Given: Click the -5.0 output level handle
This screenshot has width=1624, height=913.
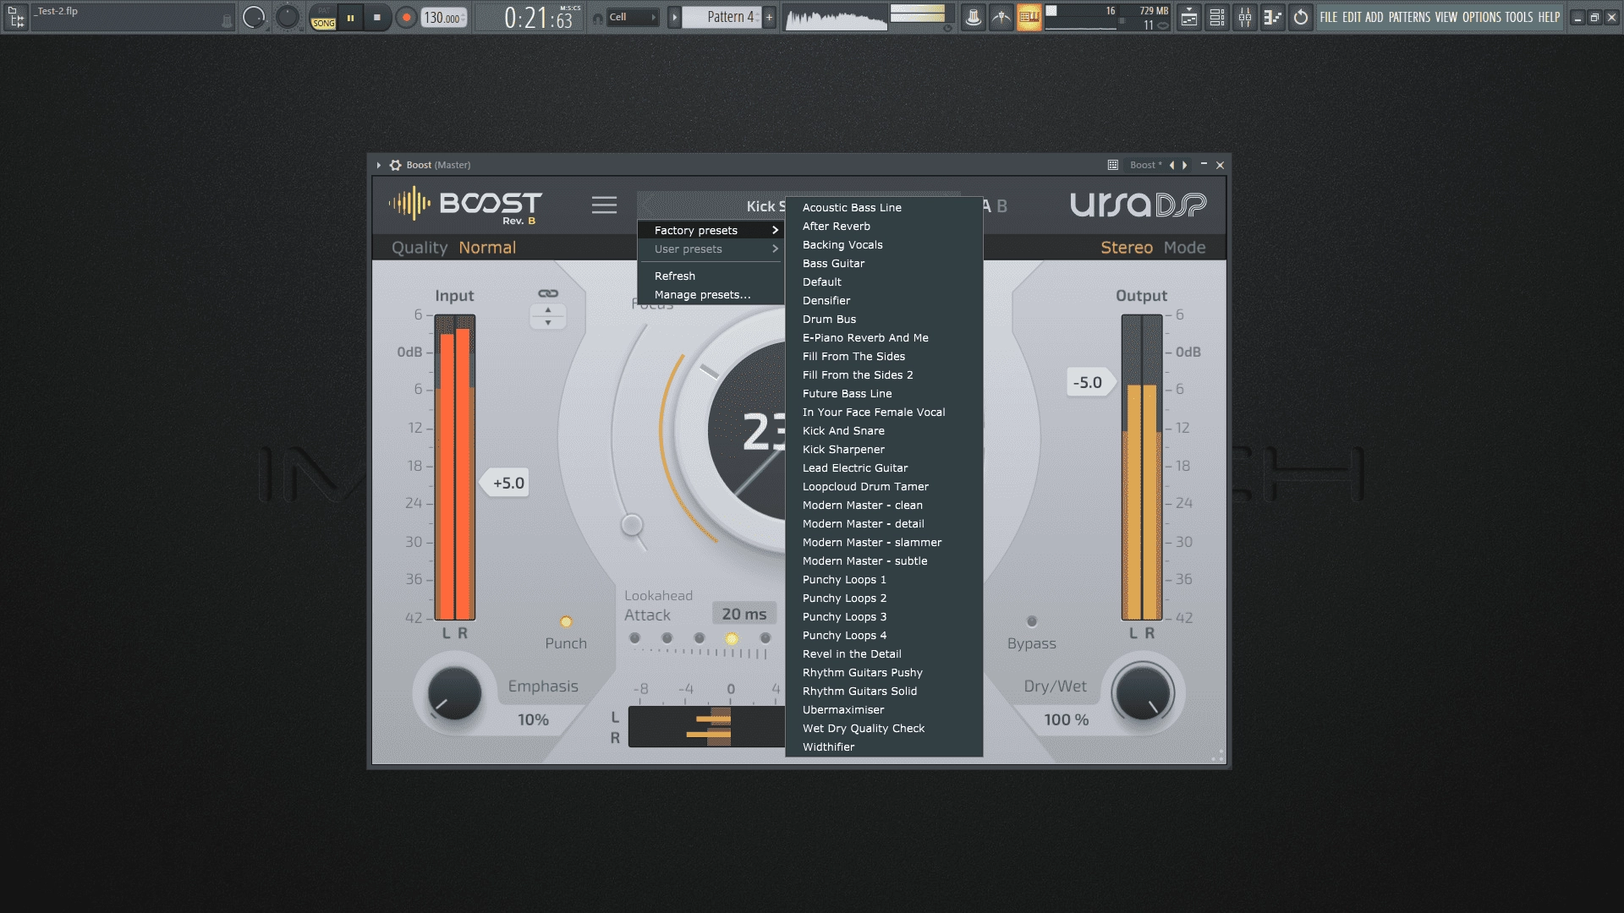Looking at the screenshot, I should click(x=1089, y=383).
